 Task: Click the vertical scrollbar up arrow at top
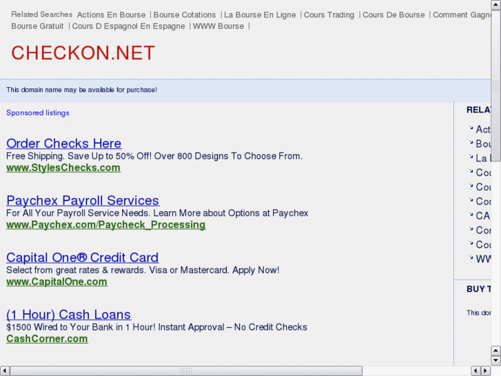(496, 5)
